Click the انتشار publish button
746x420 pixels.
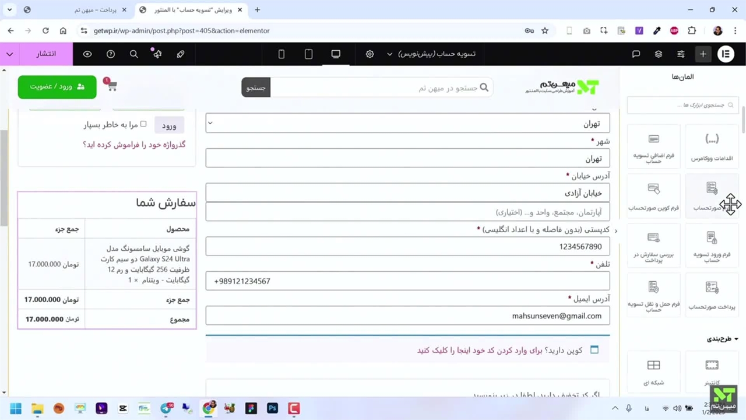point(47,54)
